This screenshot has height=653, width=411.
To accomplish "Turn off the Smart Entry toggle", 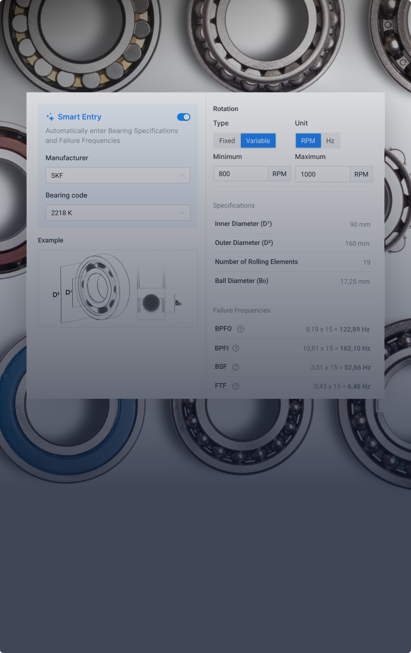I will tap(183, 117).
